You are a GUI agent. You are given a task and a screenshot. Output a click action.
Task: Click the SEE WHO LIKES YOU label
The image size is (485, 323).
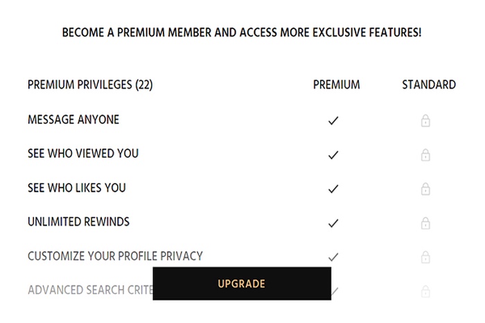pyautogui.click(x=77, y=187)
